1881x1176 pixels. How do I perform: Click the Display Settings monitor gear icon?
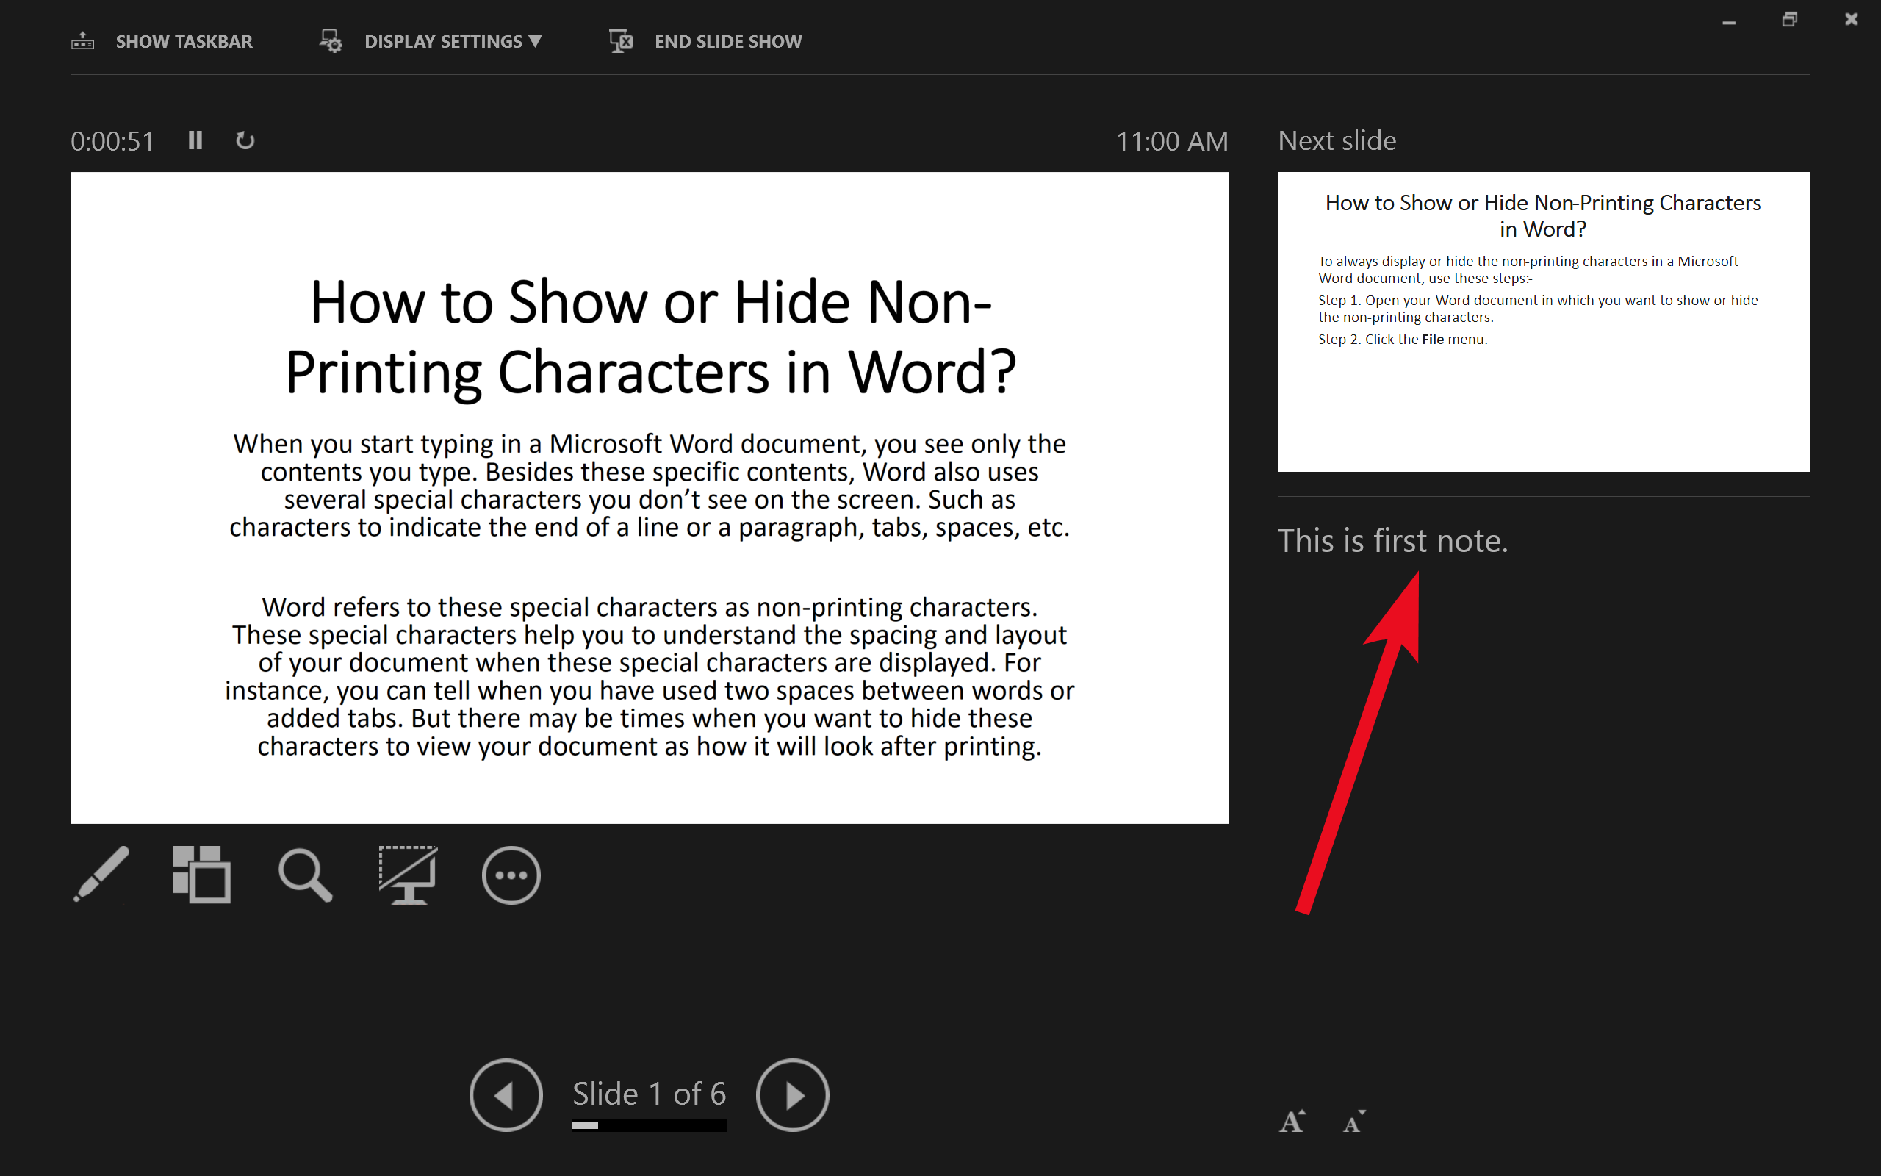pos(331,41)
